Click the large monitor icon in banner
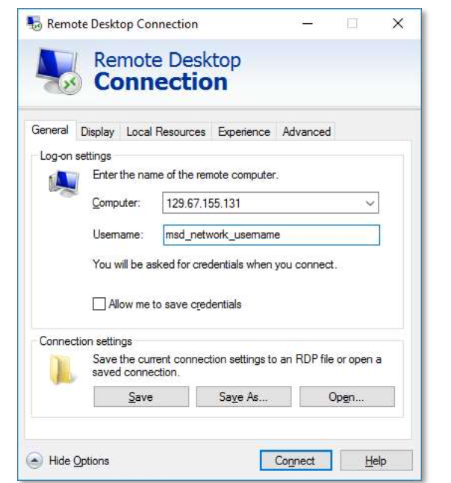This screenshot has height=483, width=451. coord(58,71)
